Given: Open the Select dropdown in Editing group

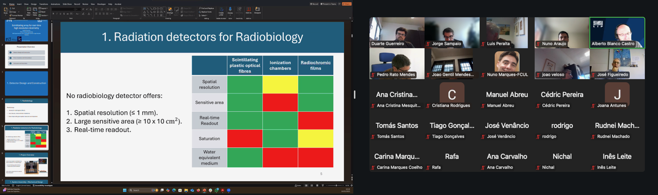Looking at the screenshot, I should pyautogui.click(x=203, y=15).
